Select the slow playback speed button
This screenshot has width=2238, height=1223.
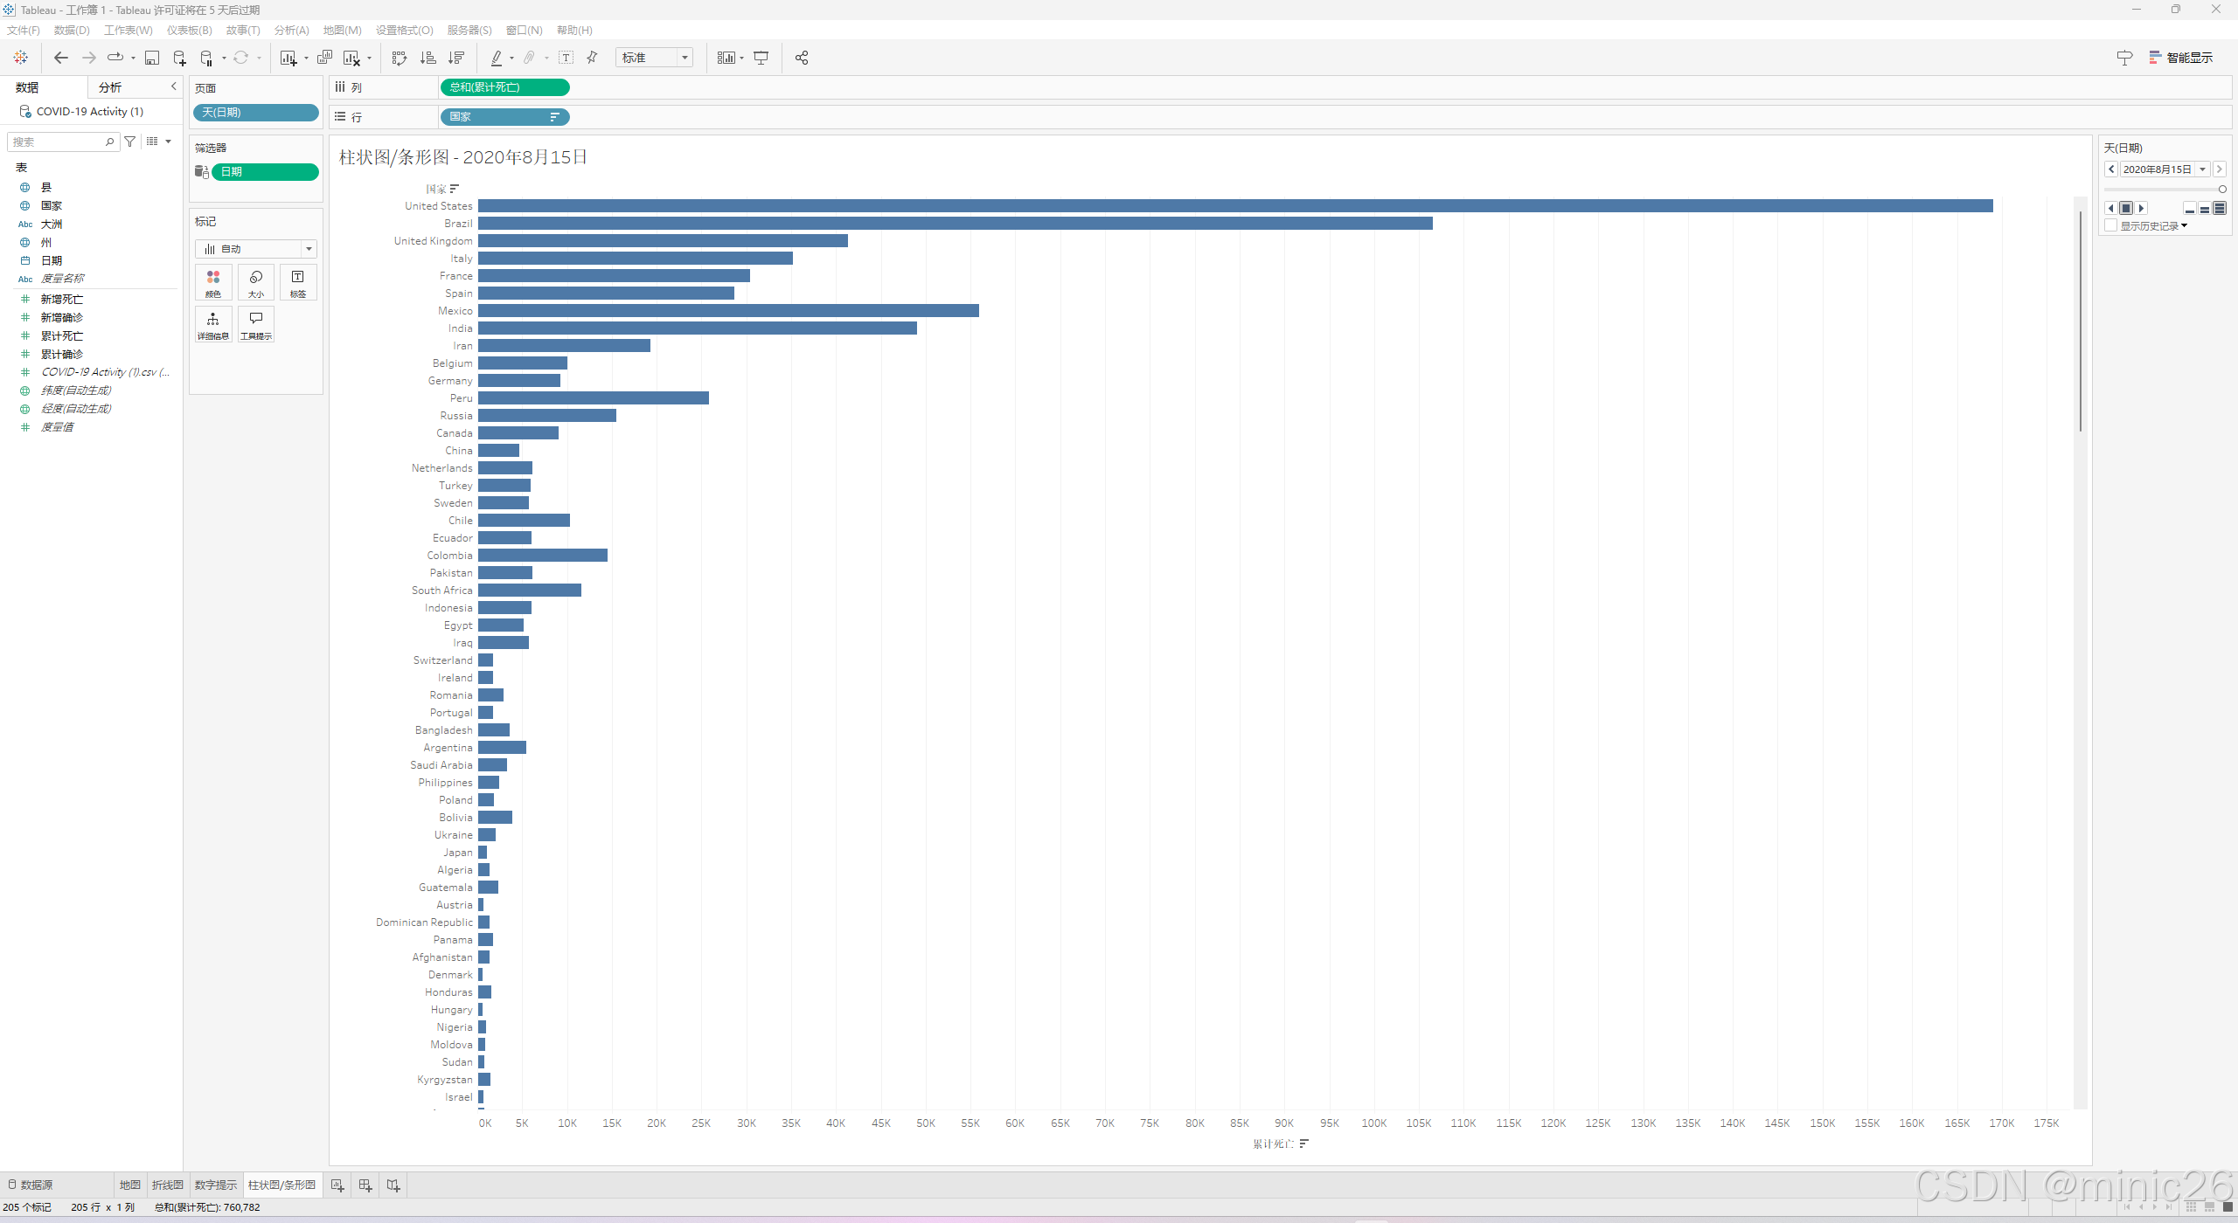tap(2190, 209)
